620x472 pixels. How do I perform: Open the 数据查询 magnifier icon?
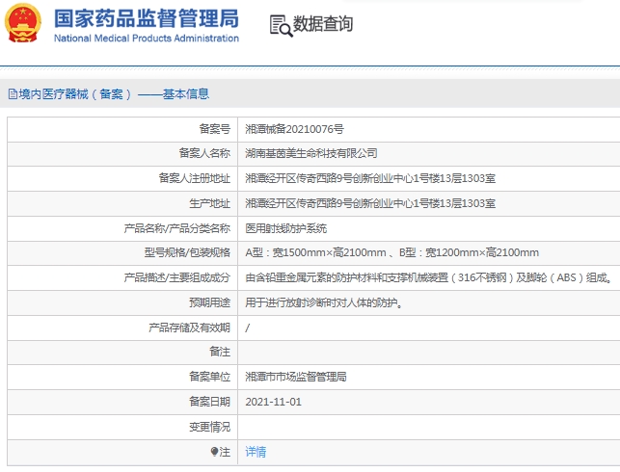tap(282, 26)
